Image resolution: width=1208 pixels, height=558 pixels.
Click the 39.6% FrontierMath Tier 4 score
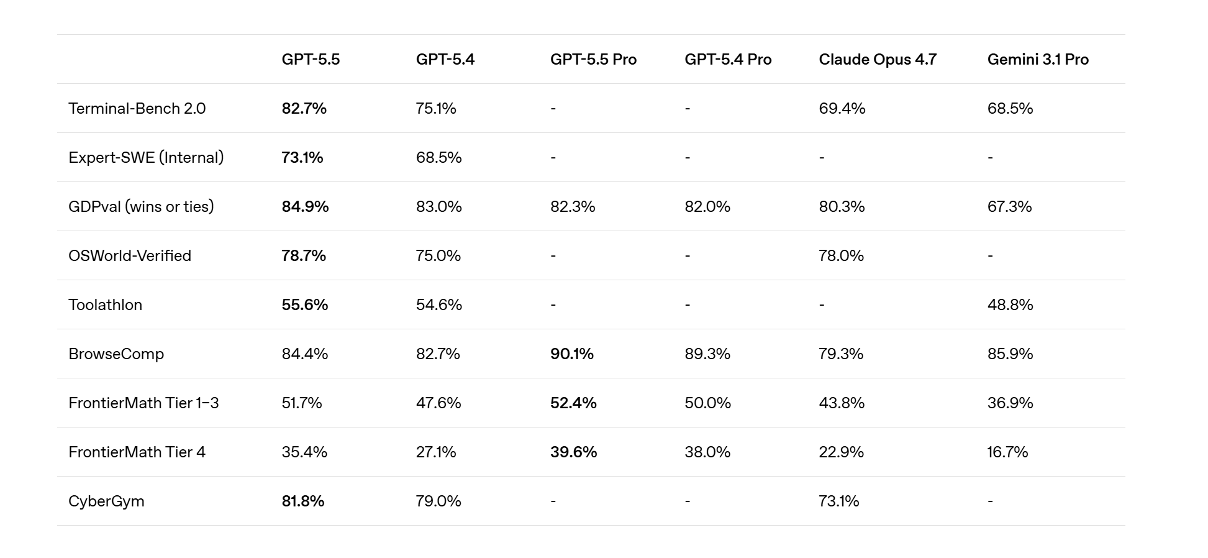pos(573,452)
